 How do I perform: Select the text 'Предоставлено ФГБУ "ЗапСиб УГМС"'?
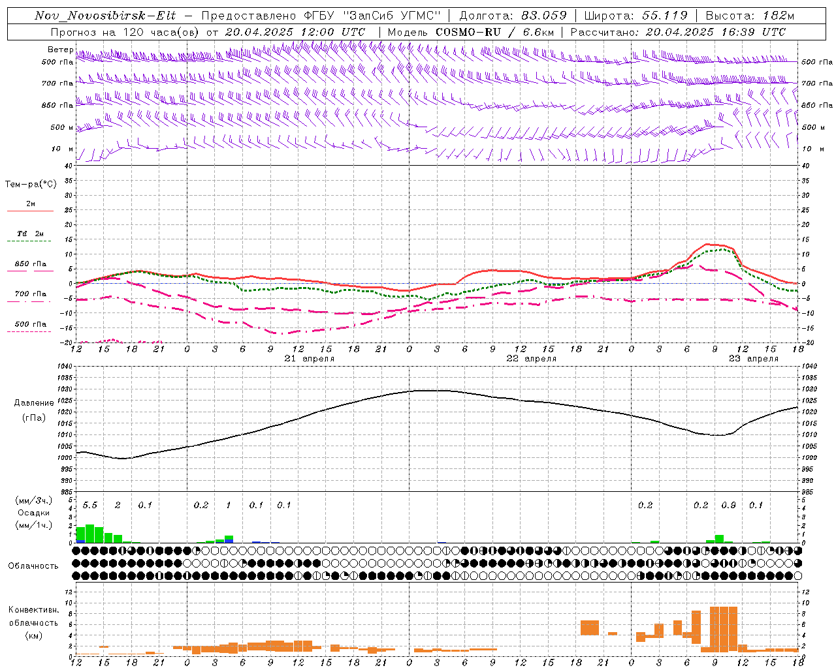click(321, 16)
